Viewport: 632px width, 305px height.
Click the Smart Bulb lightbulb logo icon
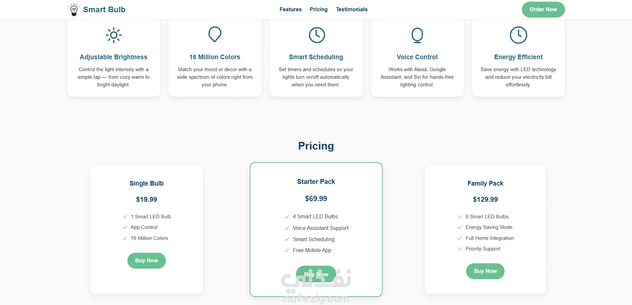coord(74,10)
